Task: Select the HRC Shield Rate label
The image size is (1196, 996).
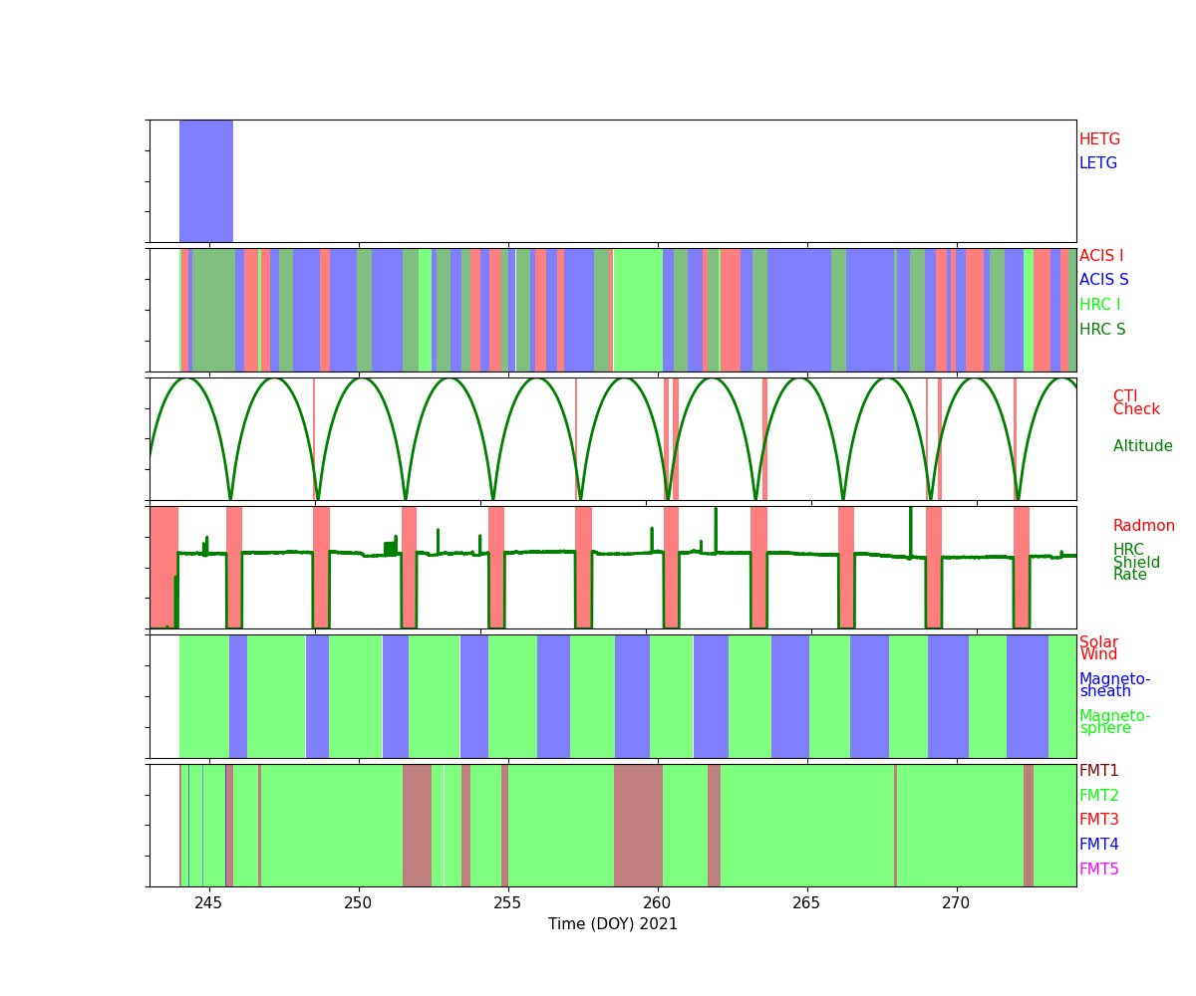Action: 1135,562
